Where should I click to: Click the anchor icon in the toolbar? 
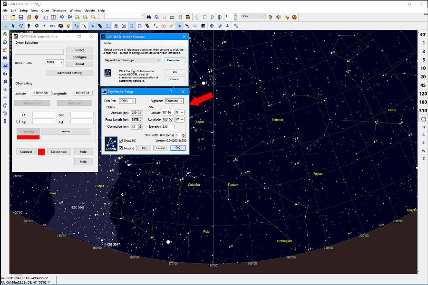228,26
